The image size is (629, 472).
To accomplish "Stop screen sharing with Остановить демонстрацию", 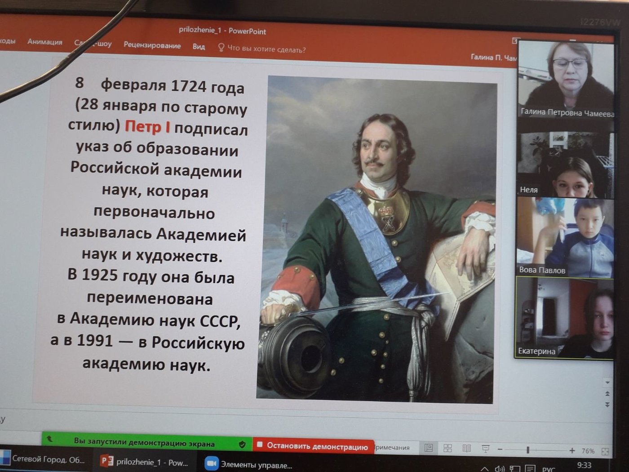I will point(313,446).
